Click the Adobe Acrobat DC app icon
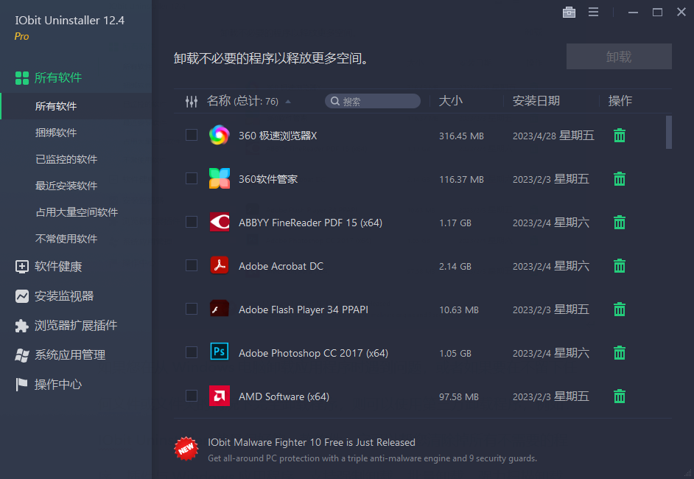Viewport: 694px width, 479px height. click(219, 265)
